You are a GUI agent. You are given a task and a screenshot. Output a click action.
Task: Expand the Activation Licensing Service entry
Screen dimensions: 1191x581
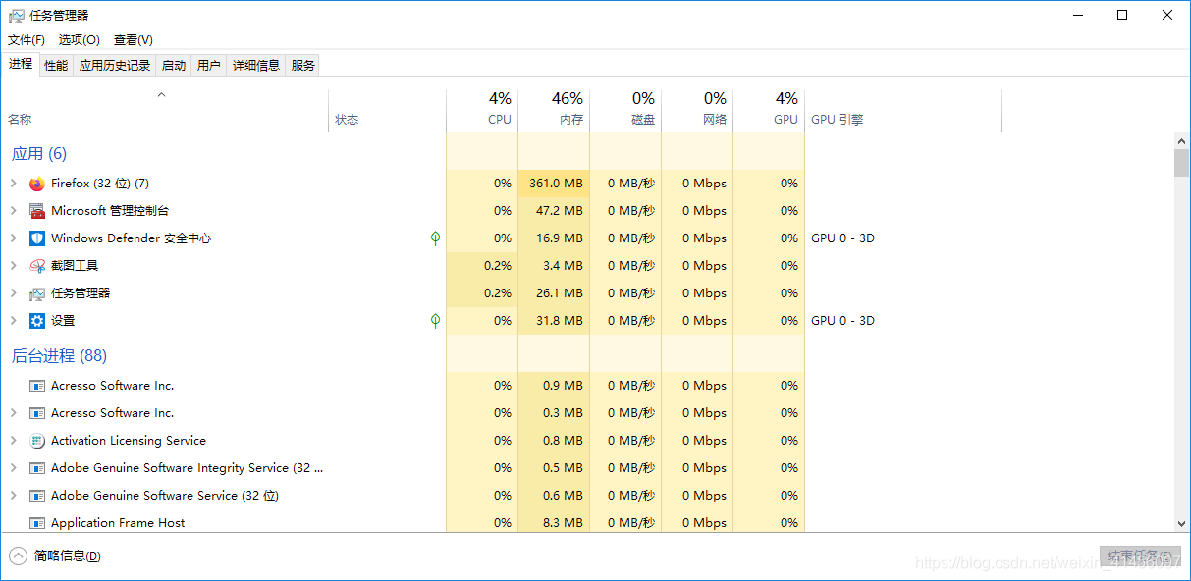coord(13,441)
